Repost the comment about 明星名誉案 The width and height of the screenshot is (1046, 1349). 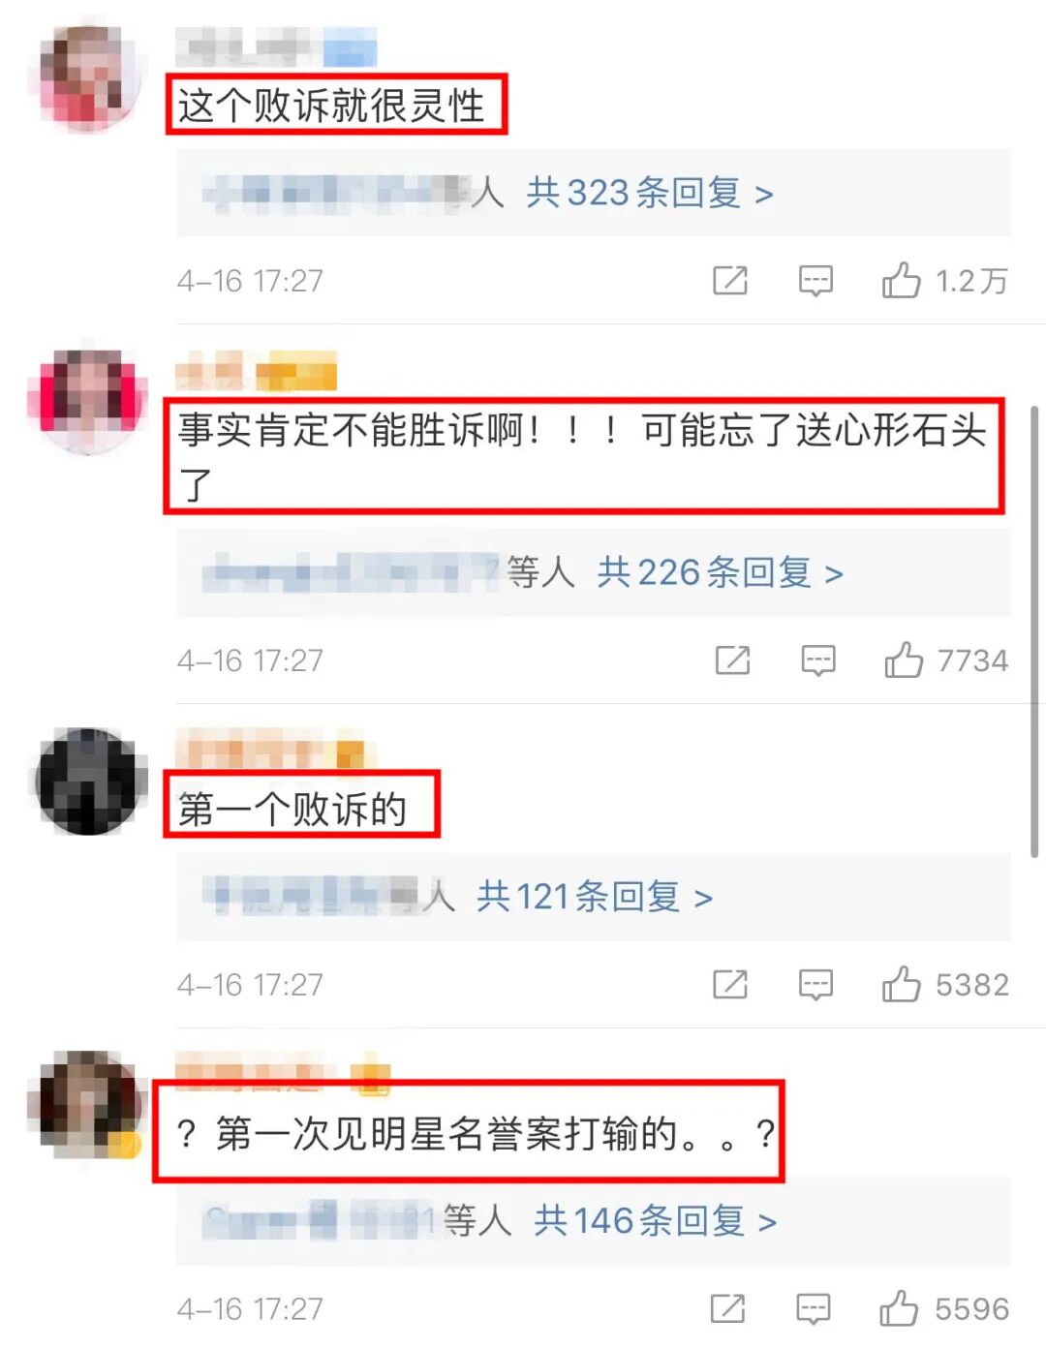(728, 1308)
